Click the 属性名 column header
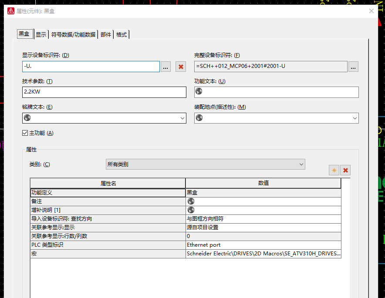The image size is (385, 298). 108,183
